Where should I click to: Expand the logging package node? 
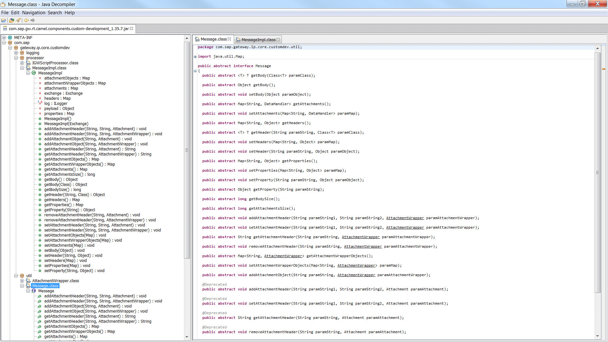(x=16, y=53)
